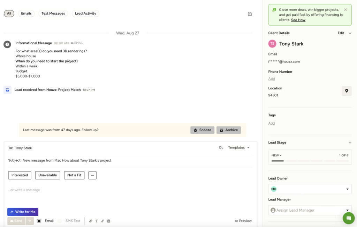Switch sending mode to SMS Text
This screenshot has height=227, width=357.
(x=59, y=221)
